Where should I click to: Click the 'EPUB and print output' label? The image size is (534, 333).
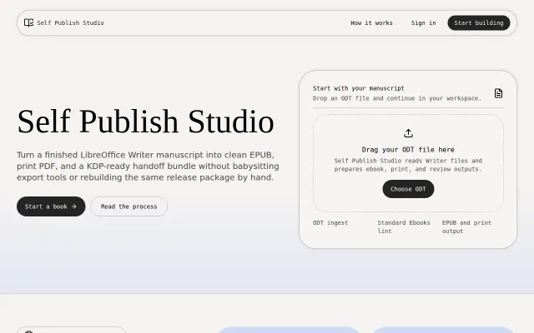click(x=466, y=226)
